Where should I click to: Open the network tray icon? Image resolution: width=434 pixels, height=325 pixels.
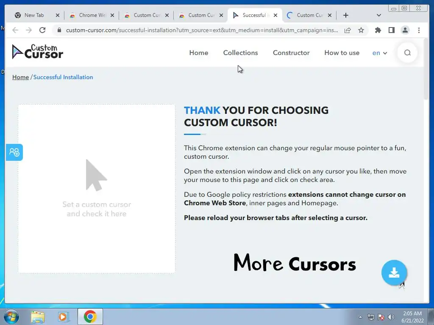pos(370,317)
